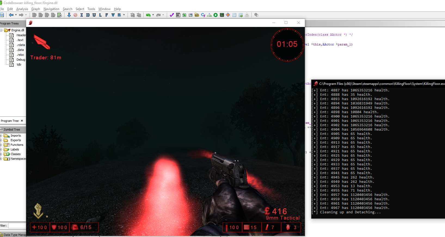
Task: Go to next function (F icon)
Action: click(107, 15)
